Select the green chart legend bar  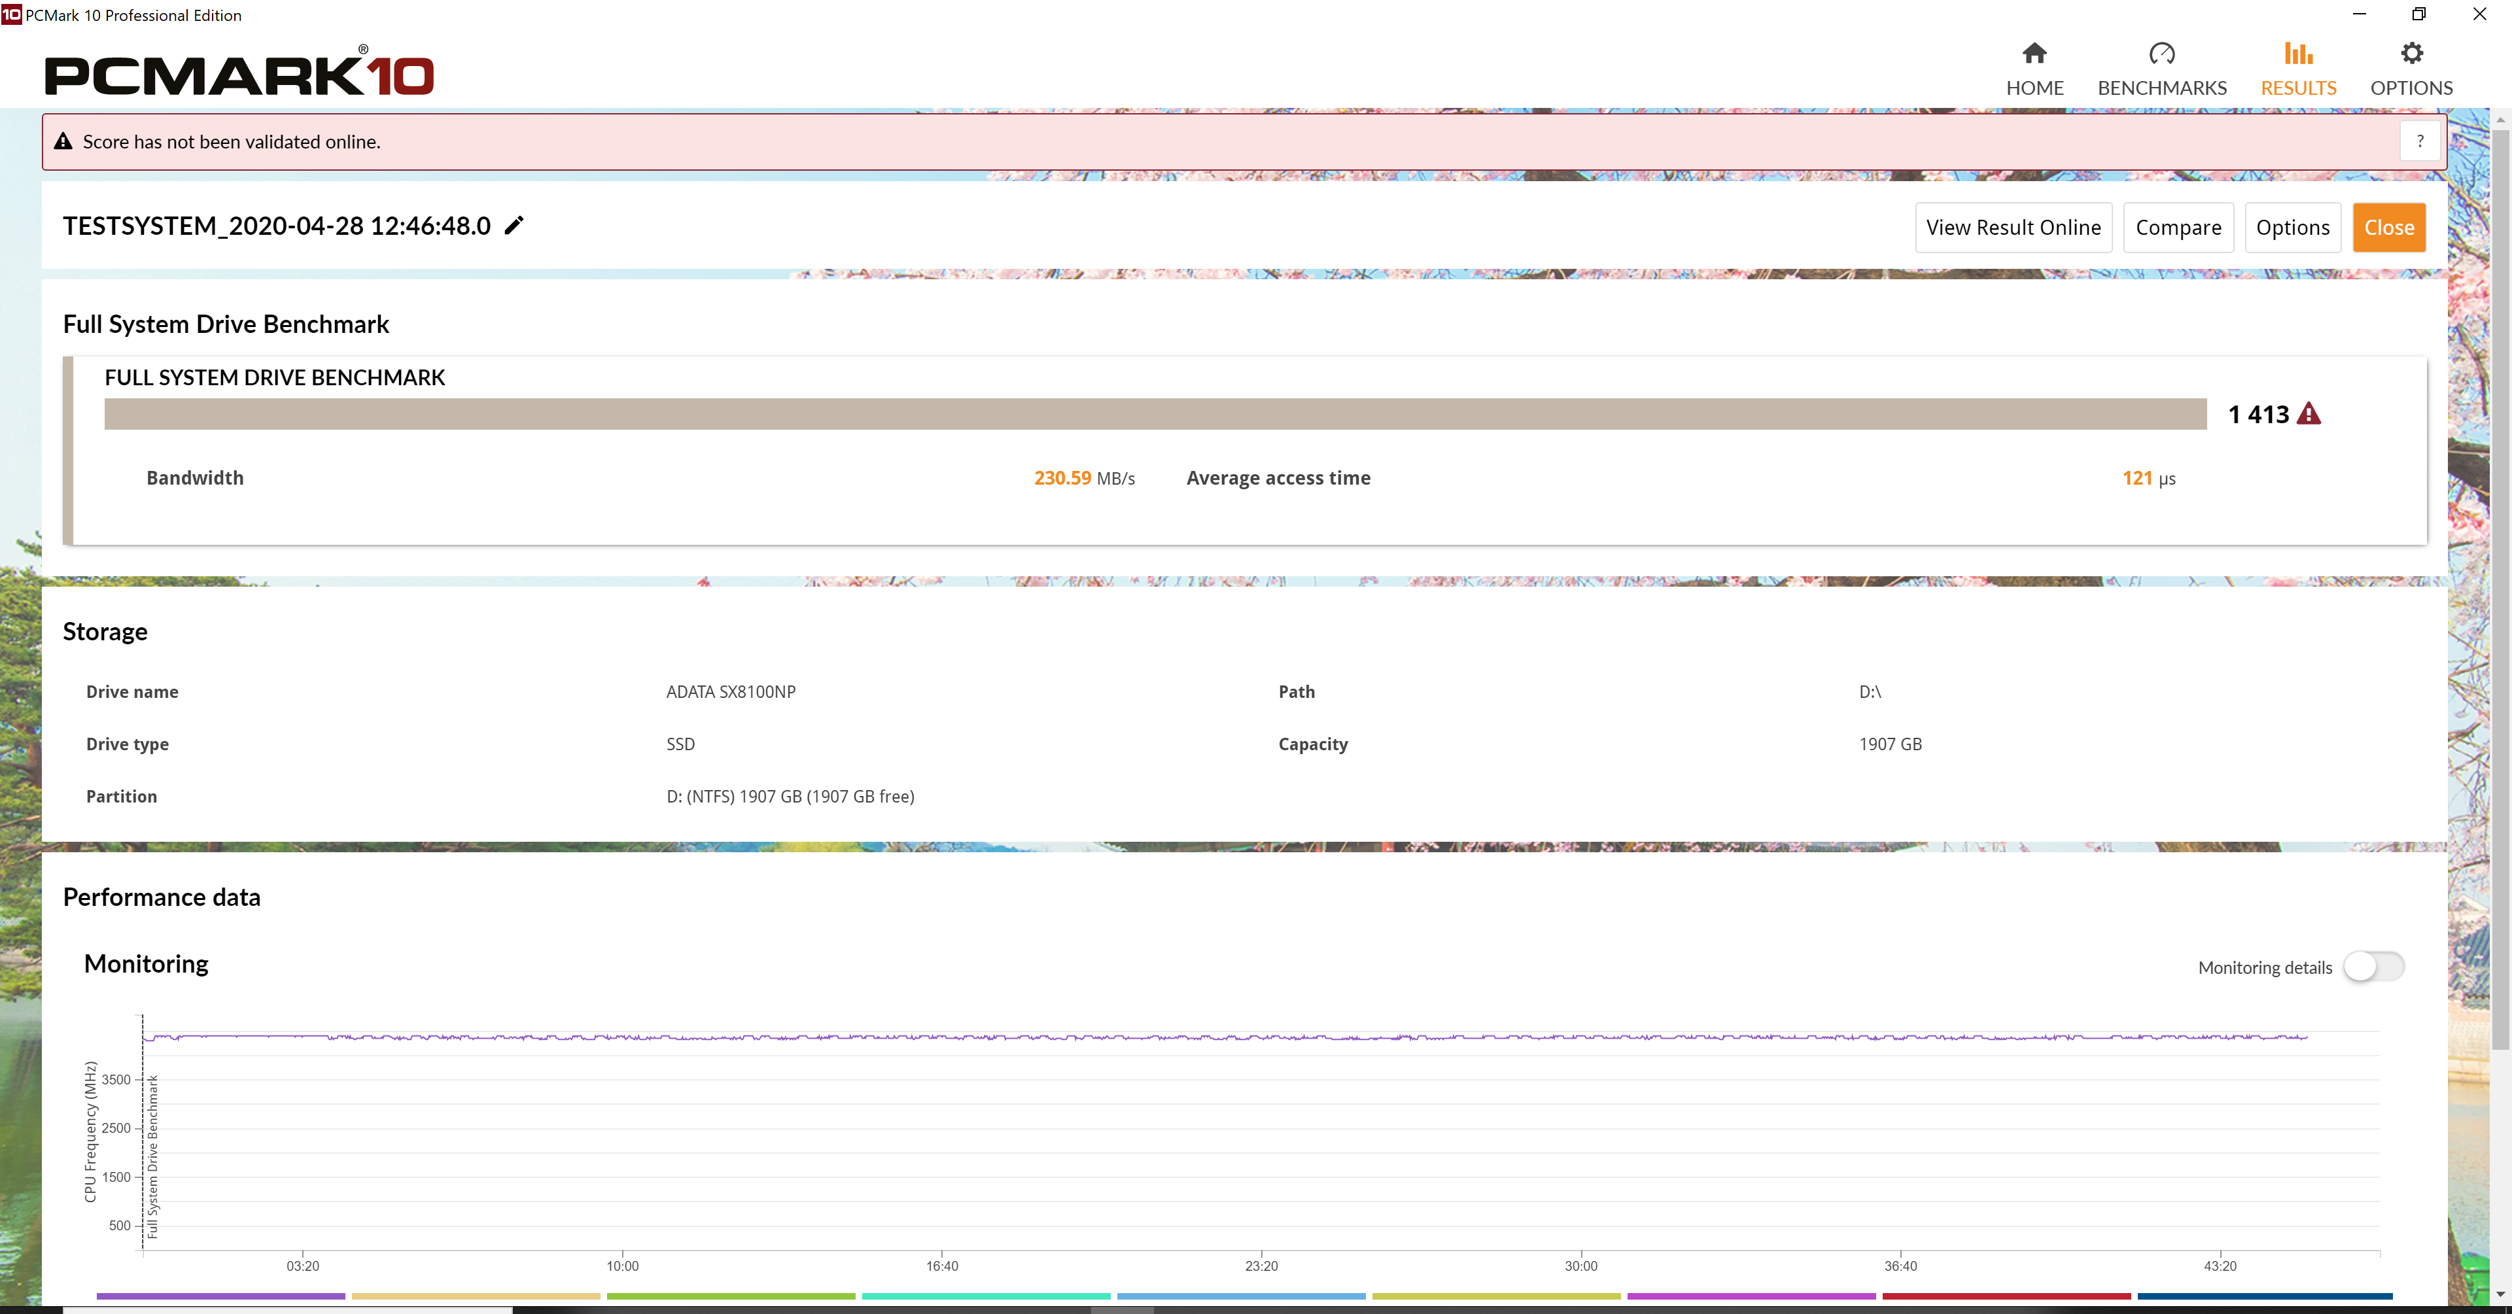[731, 1296]
